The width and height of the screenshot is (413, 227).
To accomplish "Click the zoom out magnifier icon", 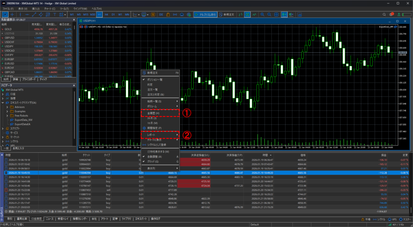I will (x=269, y=14).
